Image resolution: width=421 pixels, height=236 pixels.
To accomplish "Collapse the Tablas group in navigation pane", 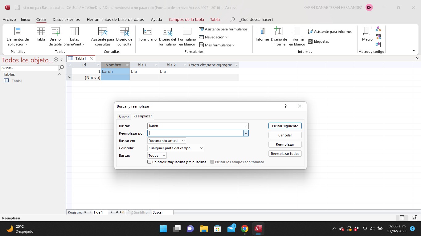I will tap(60, 74).
